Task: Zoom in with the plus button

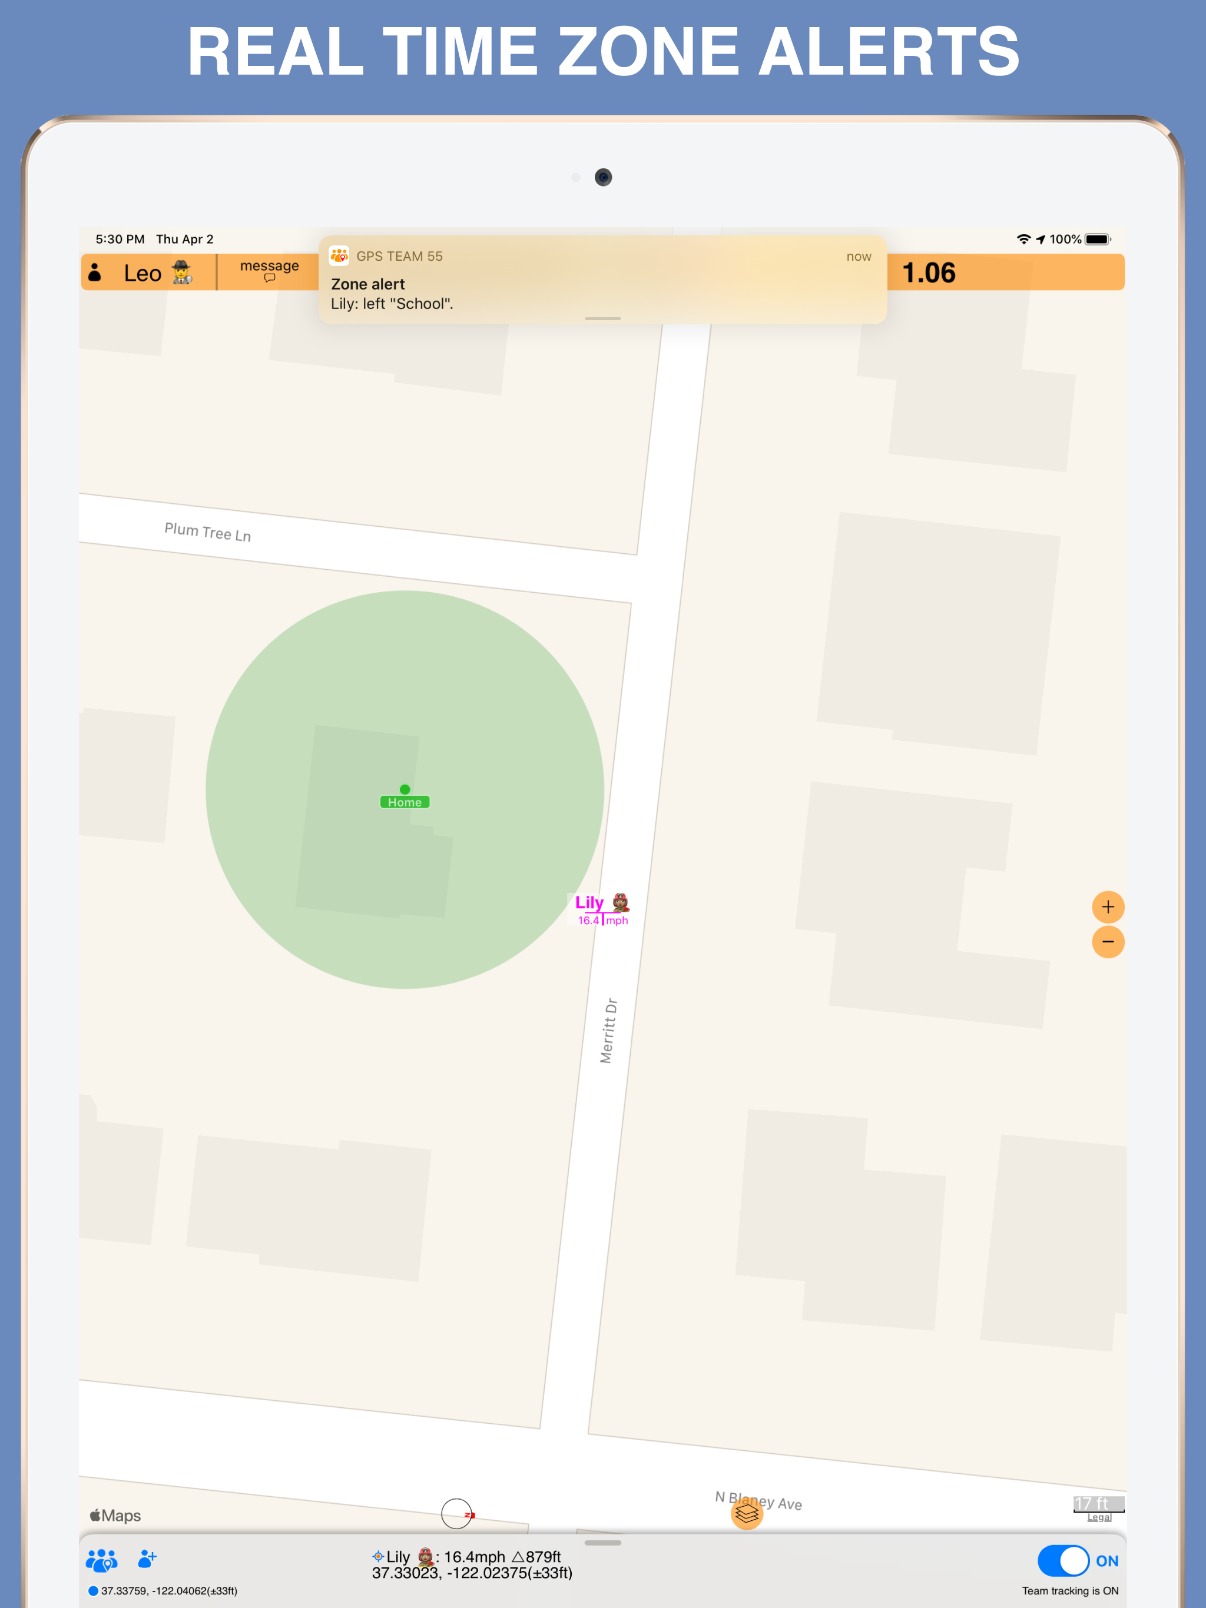Action: [1108, 906]
